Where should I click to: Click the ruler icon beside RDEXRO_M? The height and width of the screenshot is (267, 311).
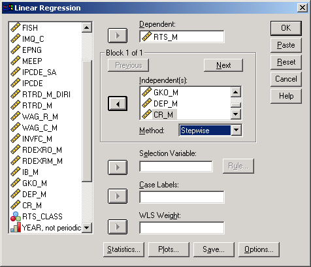pos(16,149)
